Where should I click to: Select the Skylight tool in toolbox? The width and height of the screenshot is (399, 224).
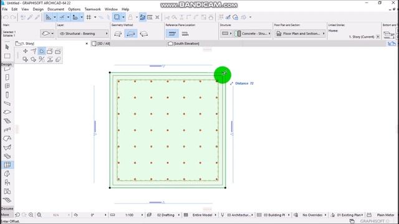[7, 156]
